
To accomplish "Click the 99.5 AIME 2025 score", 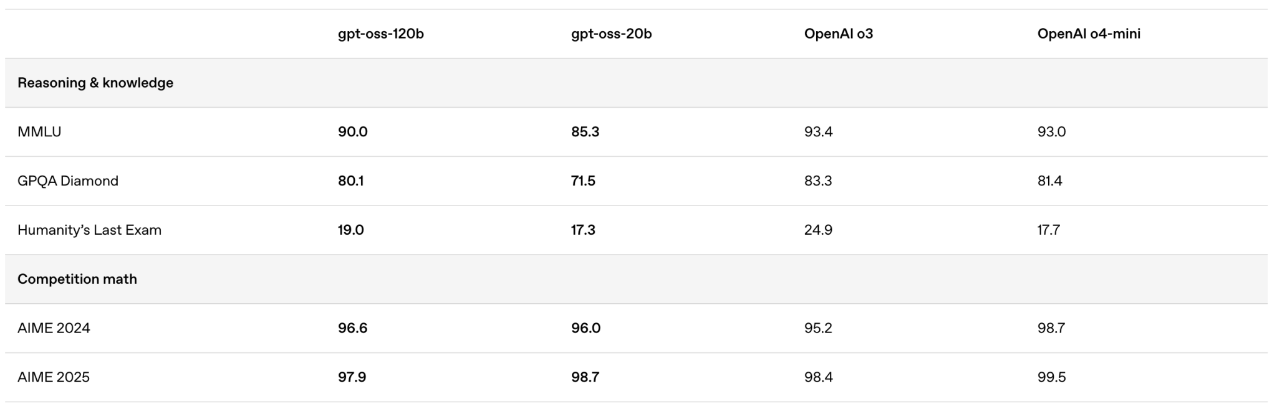I will (1051, 377).
